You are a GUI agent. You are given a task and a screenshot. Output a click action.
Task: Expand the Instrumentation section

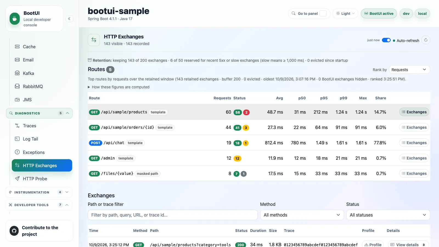pos(39,192)
